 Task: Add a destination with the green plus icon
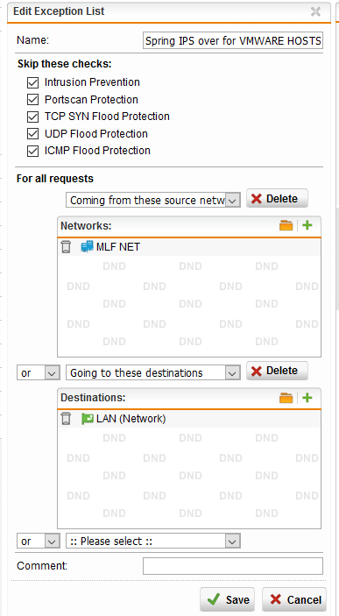[x=307, y=398]
